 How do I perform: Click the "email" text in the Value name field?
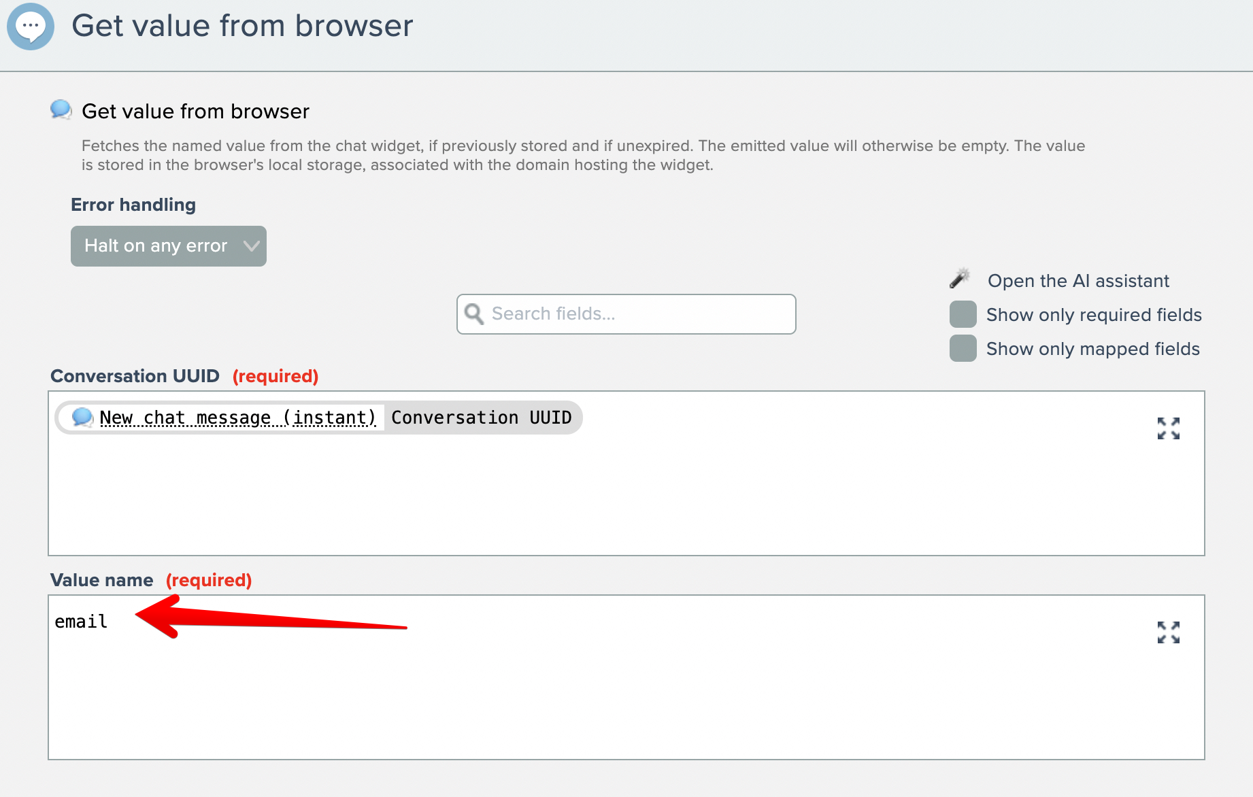click(x=81, y=622)
